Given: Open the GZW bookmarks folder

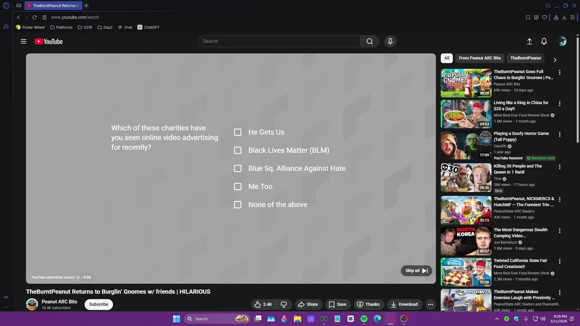Looking at the screenshot, I should 85,27.
